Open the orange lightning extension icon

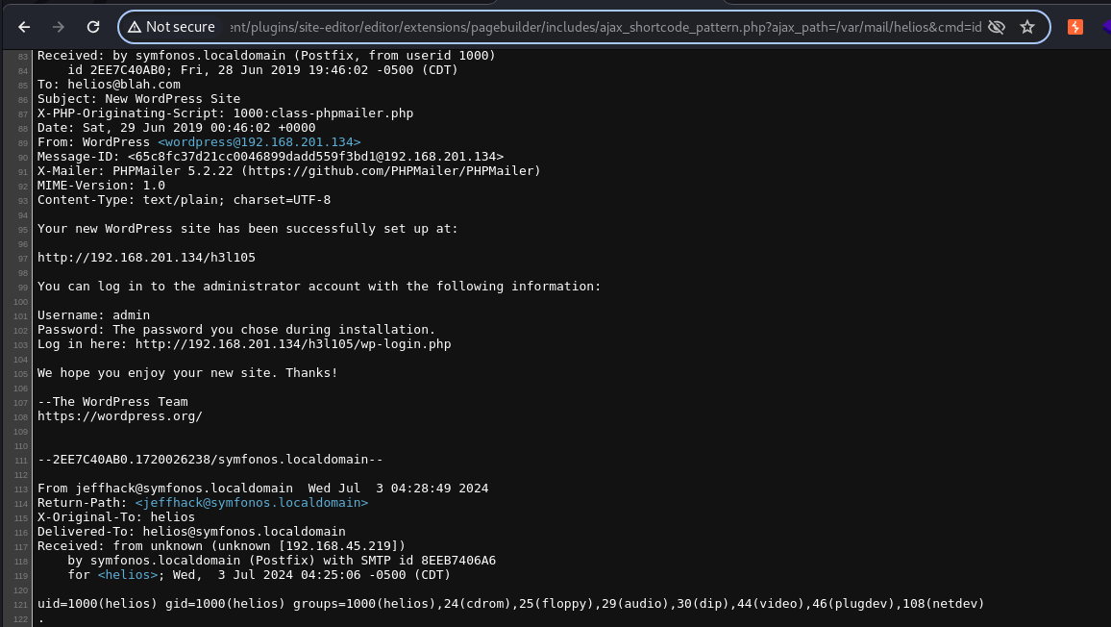[x=1074, y=27]
